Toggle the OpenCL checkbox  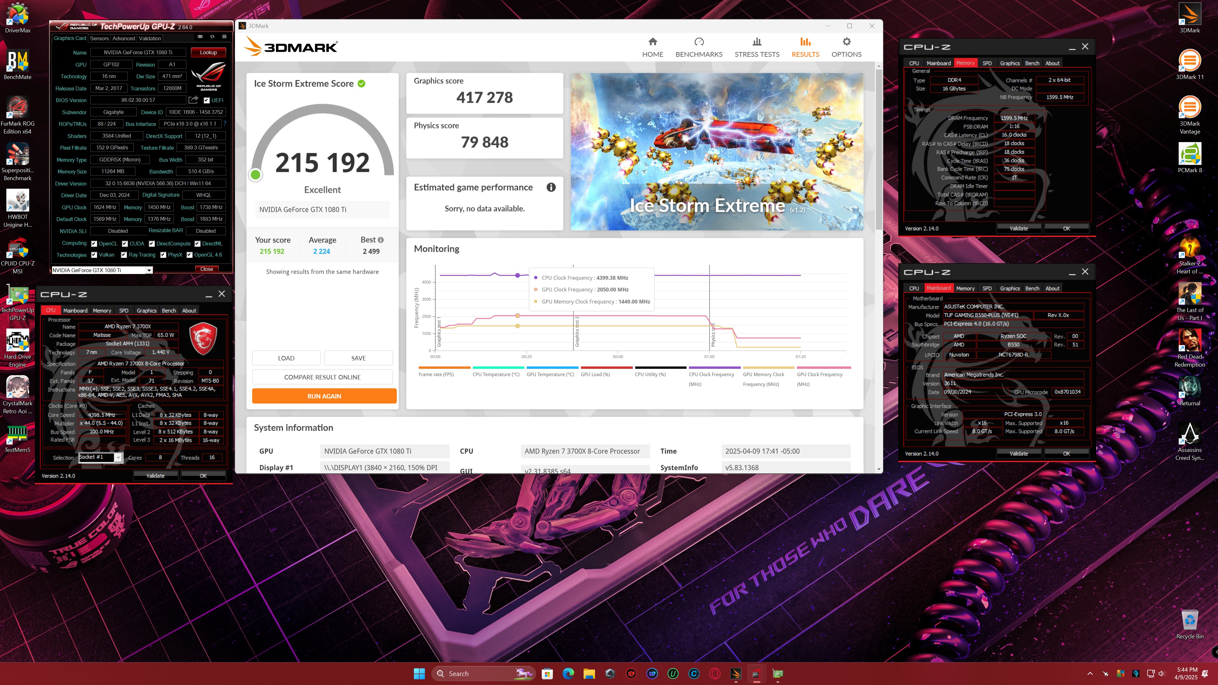coord(94,244)
